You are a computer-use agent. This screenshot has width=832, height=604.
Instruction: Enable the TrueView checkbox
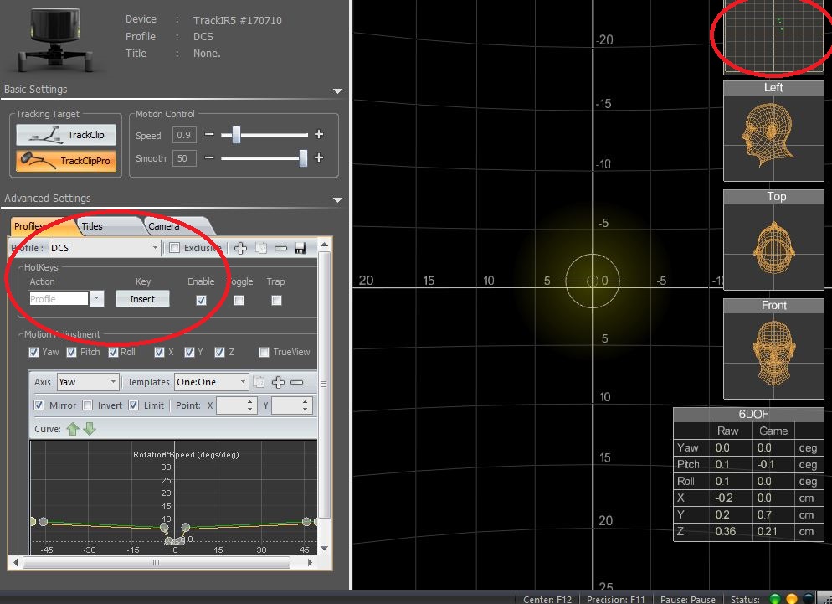point(264,353)
